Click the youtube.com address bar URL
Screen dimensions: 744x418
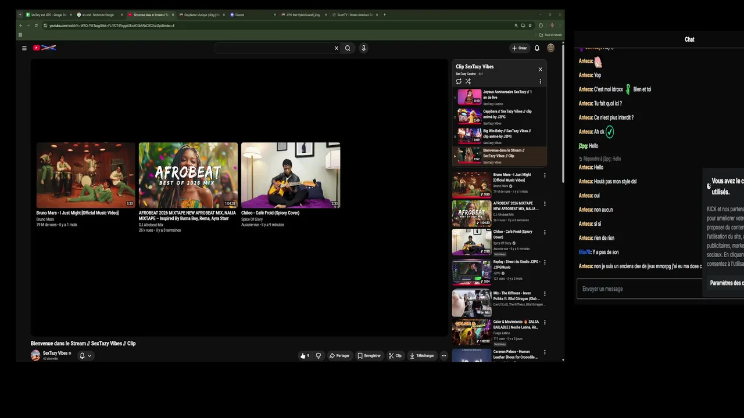click(112, 26)
